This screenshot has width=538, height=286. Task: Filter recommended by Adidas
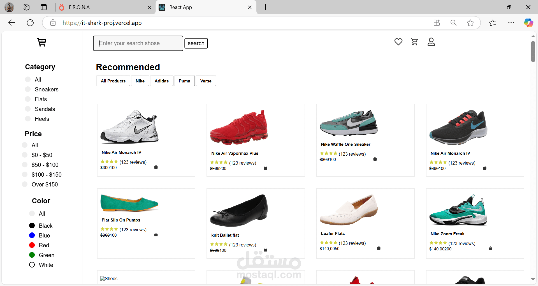coord(162,81)
